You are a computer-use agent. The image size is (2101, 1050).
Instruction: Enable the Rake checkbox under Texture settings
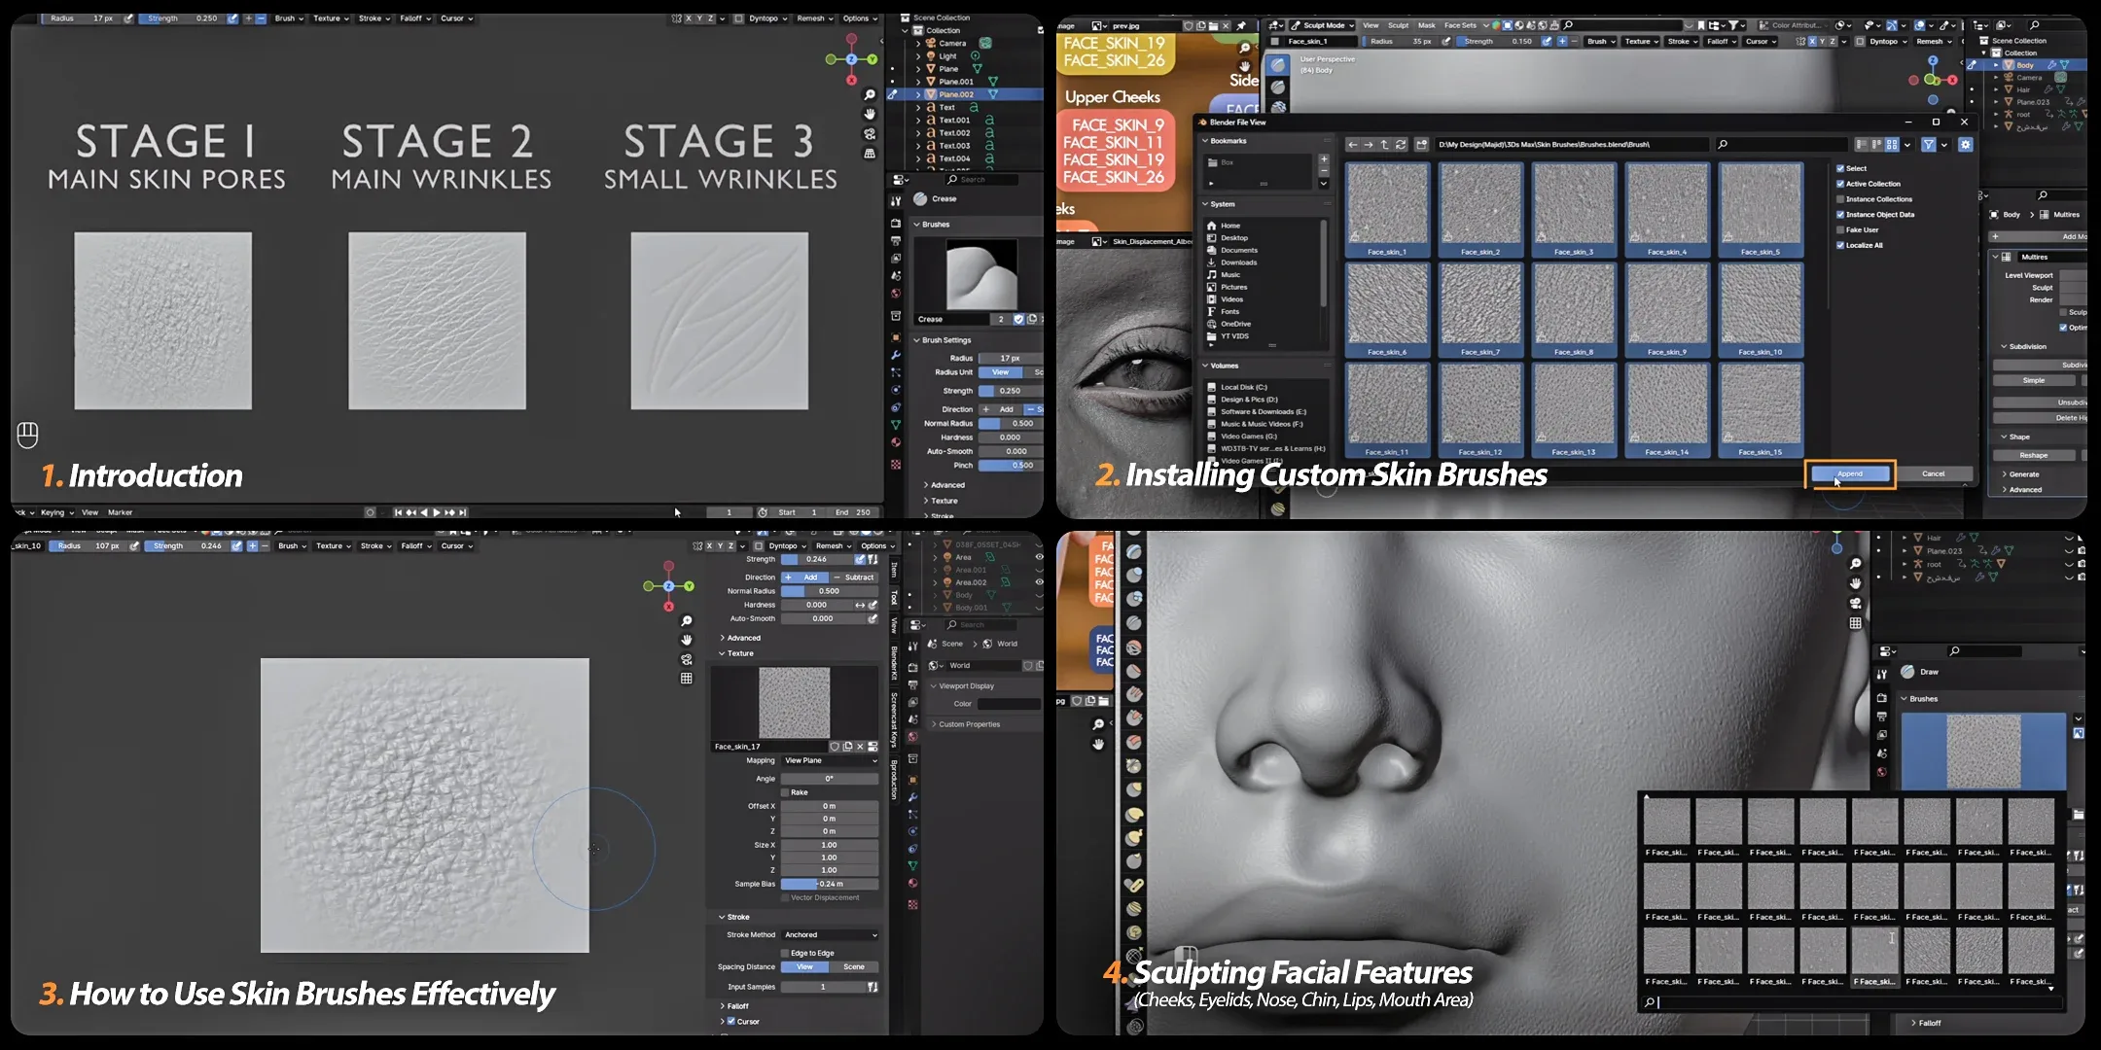point(785,792)
